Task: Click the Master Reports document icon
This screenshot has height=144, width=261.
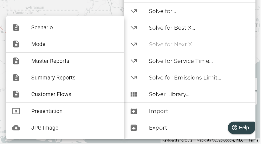Action: [16, 61]
